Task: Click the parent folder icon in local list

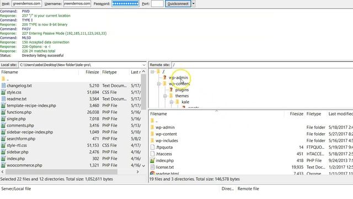Action: (x=3, y=79)
